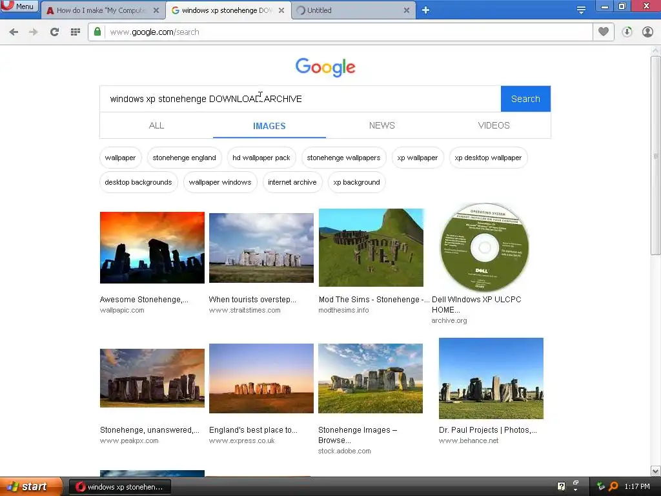
Task: Close the Untitled tab
Action: (x=407, y=10)
